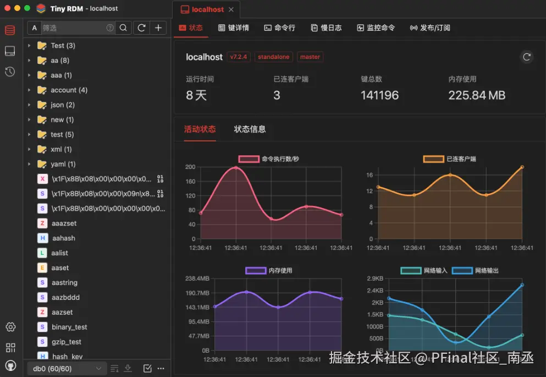Viewport: 546px width, 377px height.
Task: Toggle the A match-type button in the filter
Action: pos(34,28)
